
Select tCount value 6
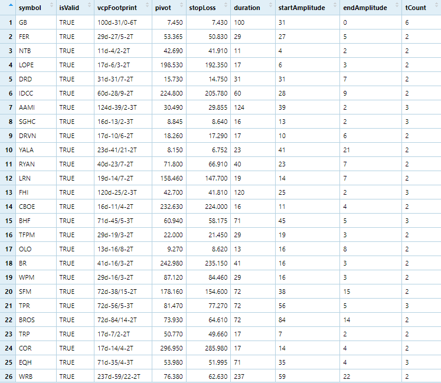coord(422,22)
